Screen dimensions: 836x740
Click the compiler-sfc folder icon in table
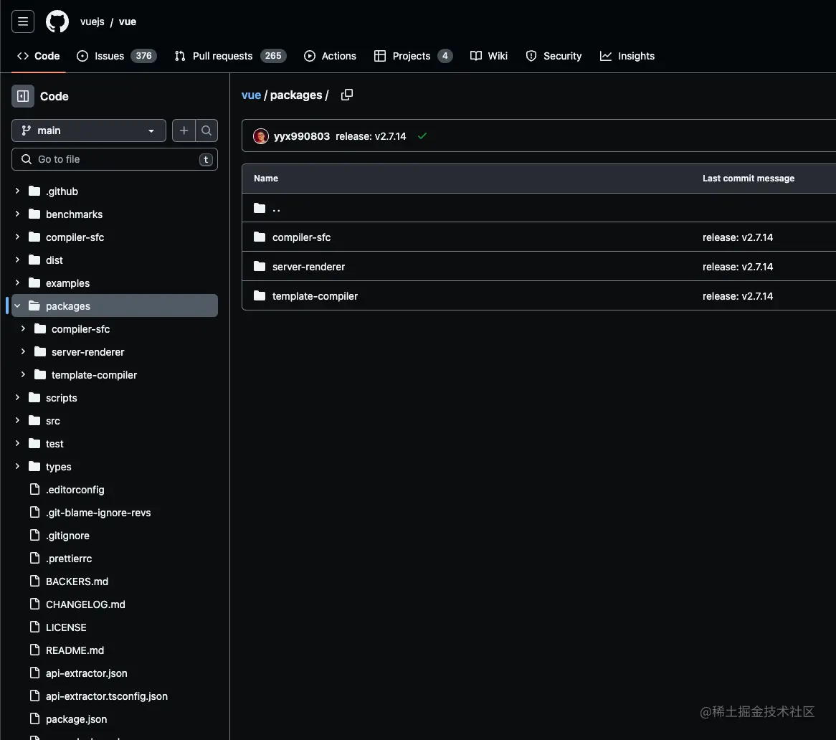[x=260, y=237]
